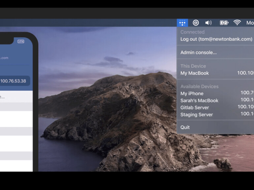The height and width of the screenshot is (190, 254).
Task: Open the Wi-Fi menu bar icon
Action: 237,23
